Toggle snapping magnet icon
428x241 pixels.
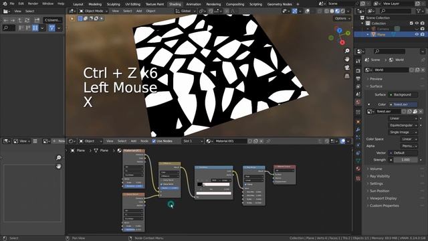[211, 11]
